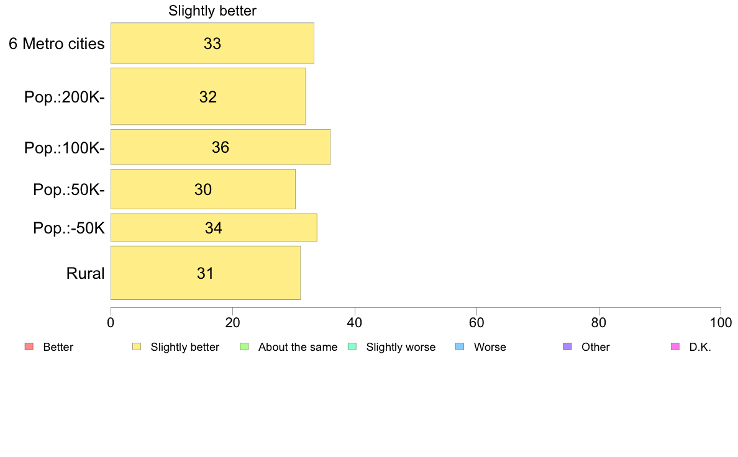Click the red Better legend swatch
Image resolution: width=738 pixels, height=457 pixels.
point(29,346)
